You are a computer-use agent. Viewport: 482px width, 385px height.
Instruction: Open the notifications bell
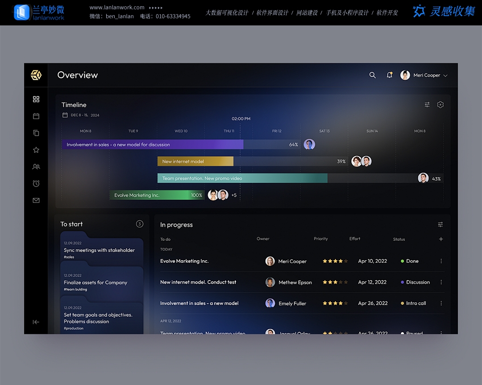click(390, 75)
